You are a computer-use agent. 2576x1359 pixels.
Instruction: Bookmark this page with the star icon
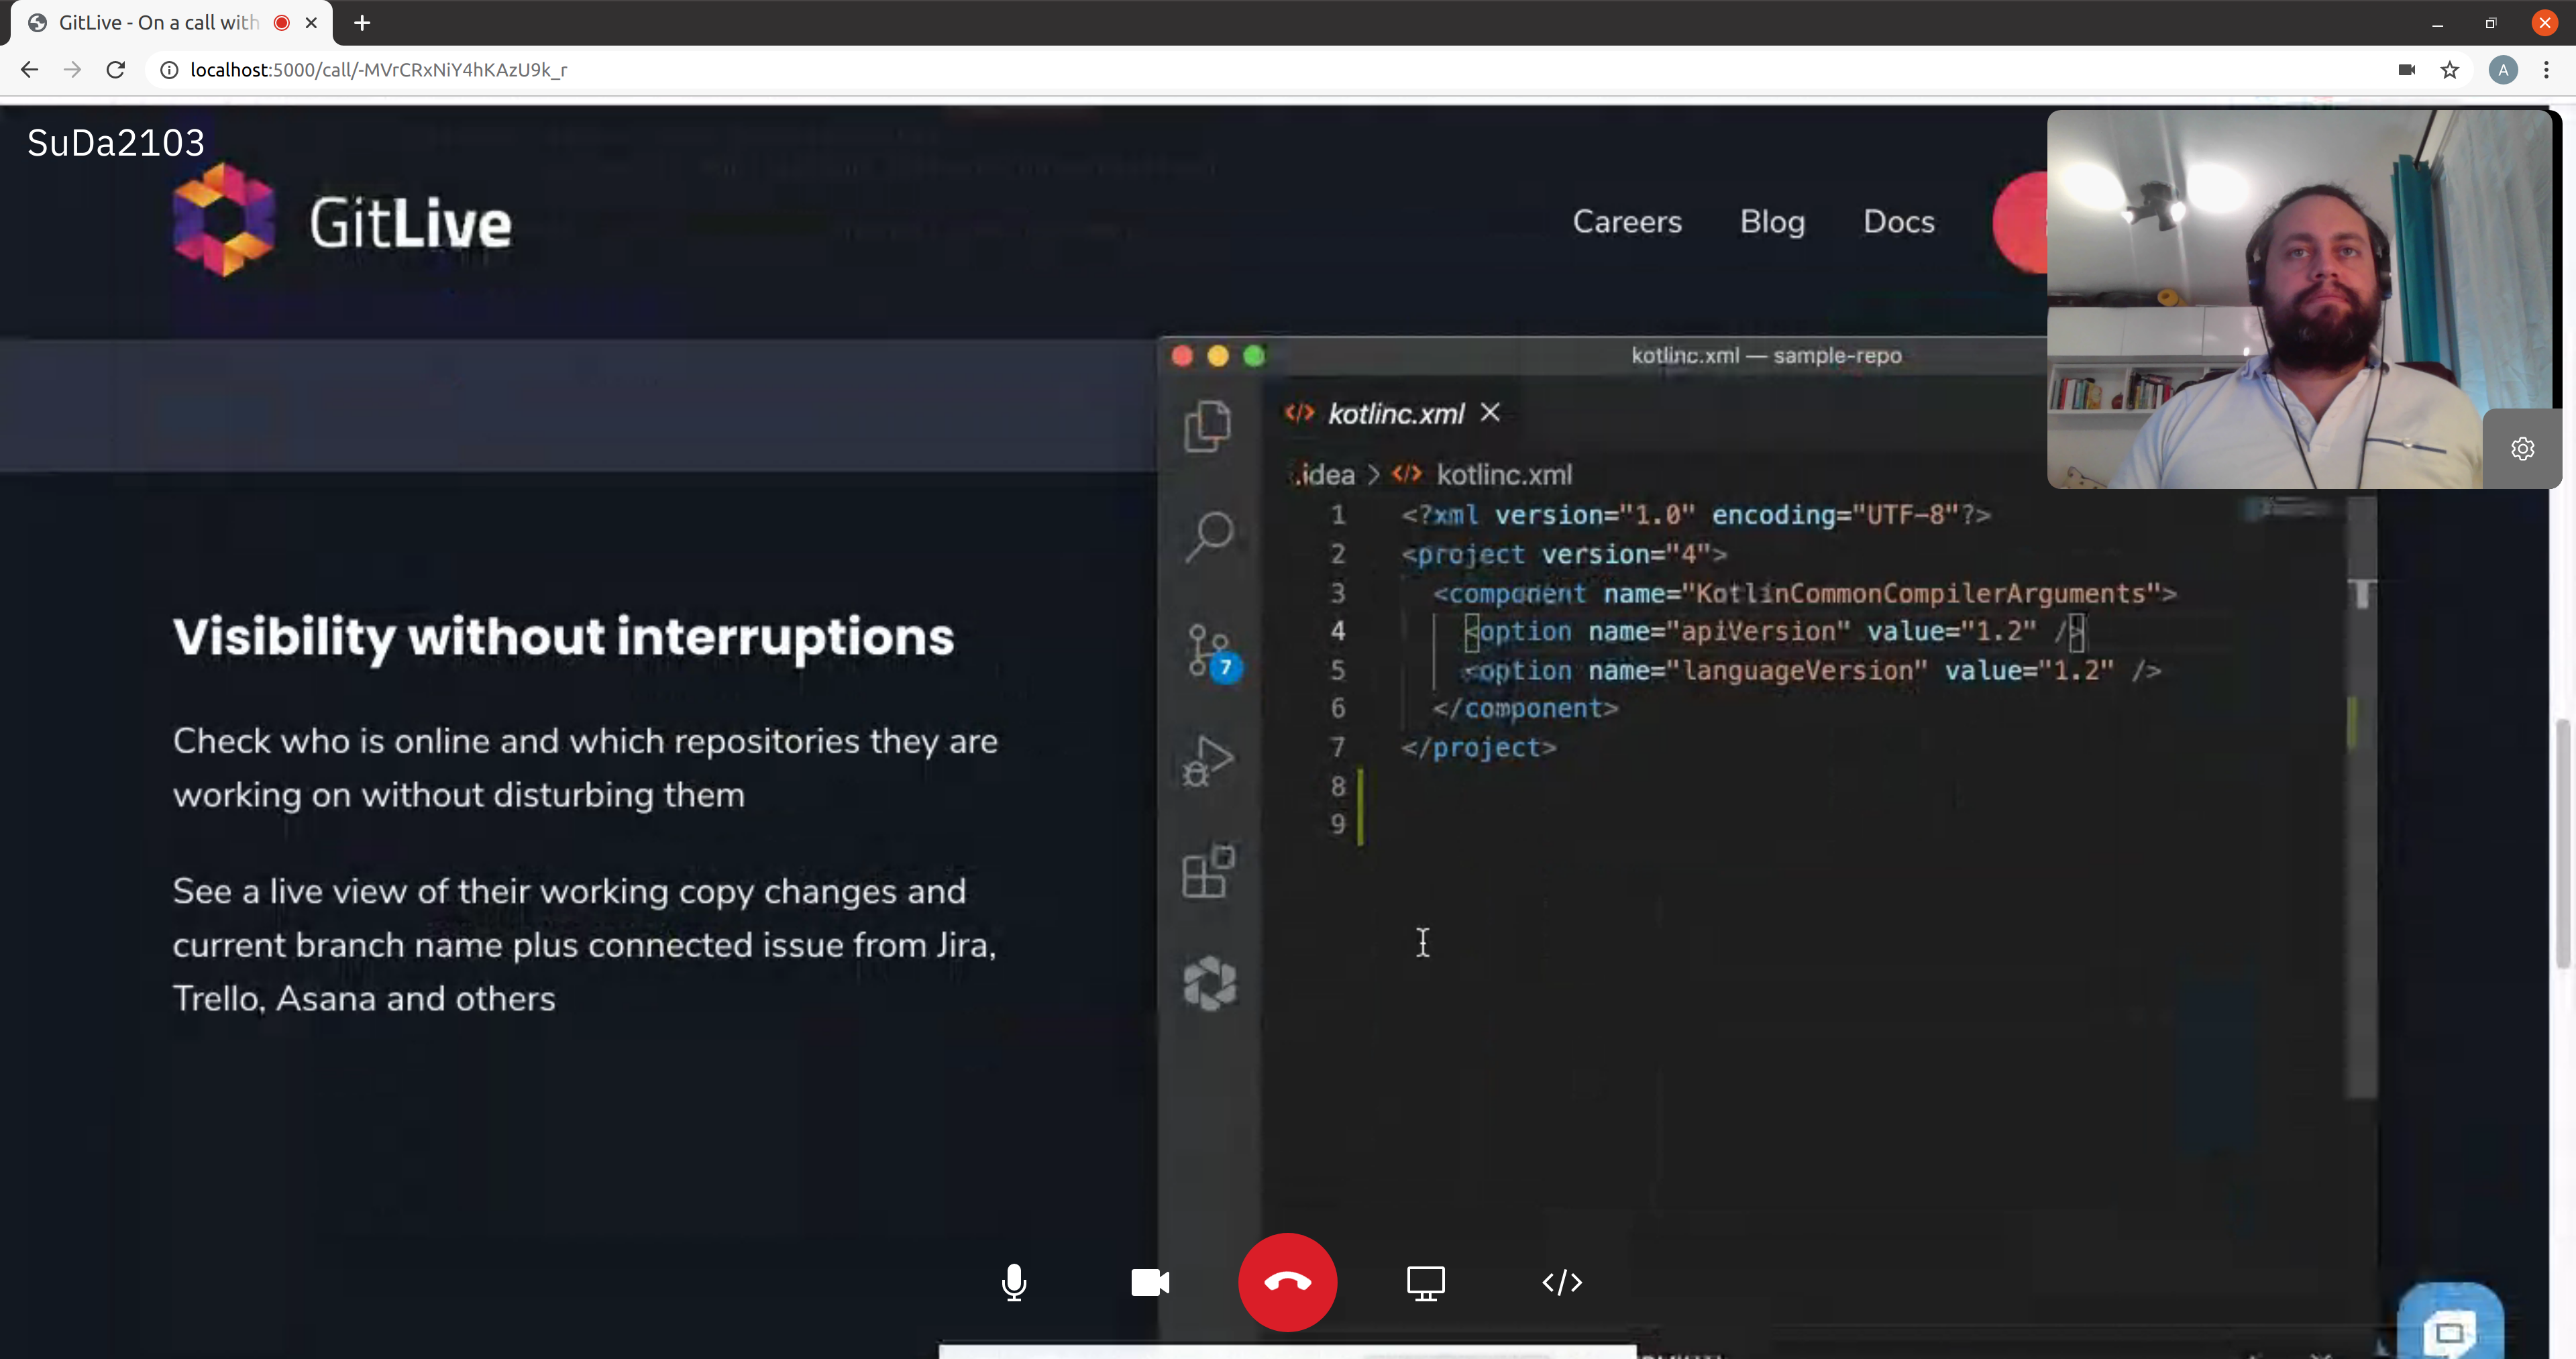point(2449,70)
